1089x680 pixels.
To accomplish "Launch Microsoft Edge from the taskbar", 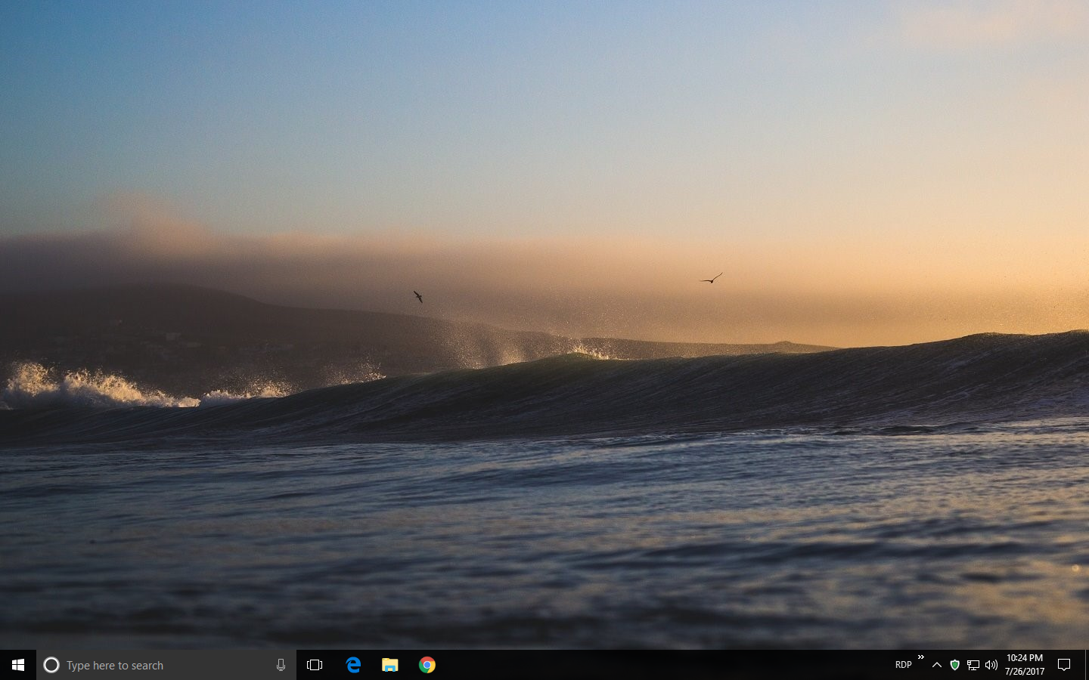I will pyautogui.click(x=353, y=665).
